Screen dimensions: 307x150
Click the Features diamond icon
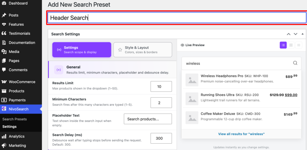tap(4, 25)
